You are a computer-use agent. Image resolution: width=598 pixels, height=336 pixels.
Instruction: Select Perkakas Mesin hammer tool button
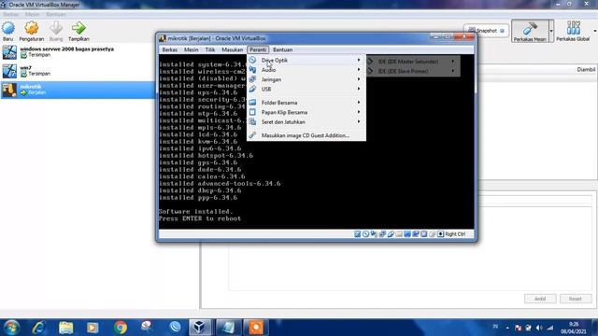pyautogui.click(x=530, y=31)
